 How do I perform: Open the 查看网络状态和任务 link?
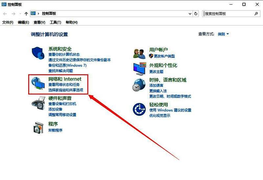click(x=64, y=85)
